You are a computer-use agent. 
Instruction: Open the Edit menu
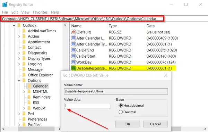[x=15, y=12]
